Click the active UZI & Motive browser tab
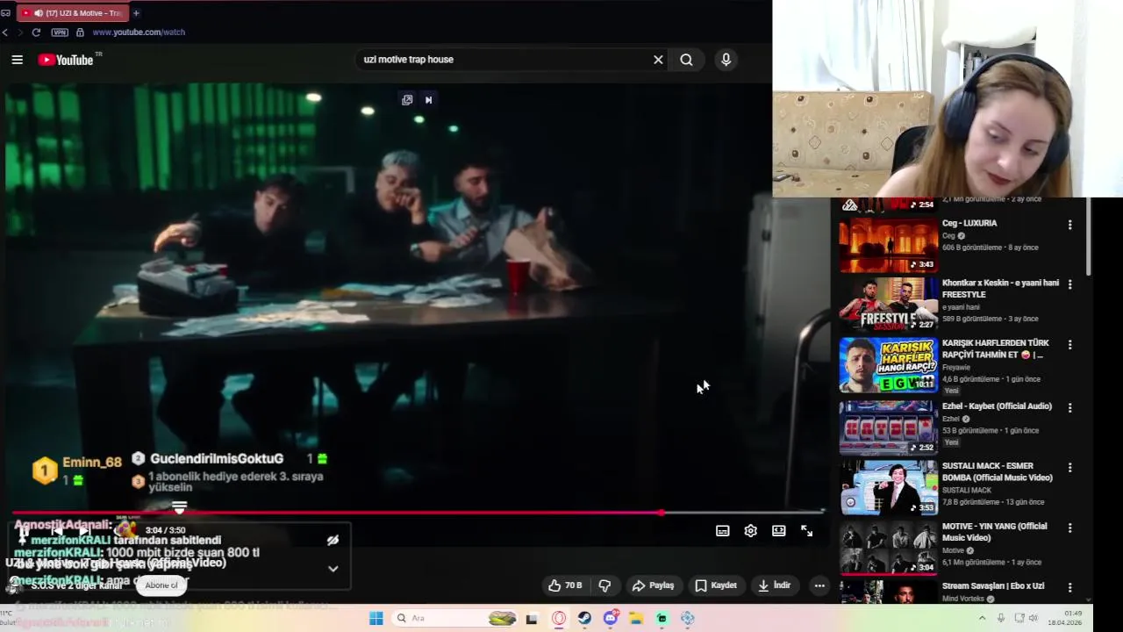The width and height of the screenshot is (1123, 632). pos(72,13)
